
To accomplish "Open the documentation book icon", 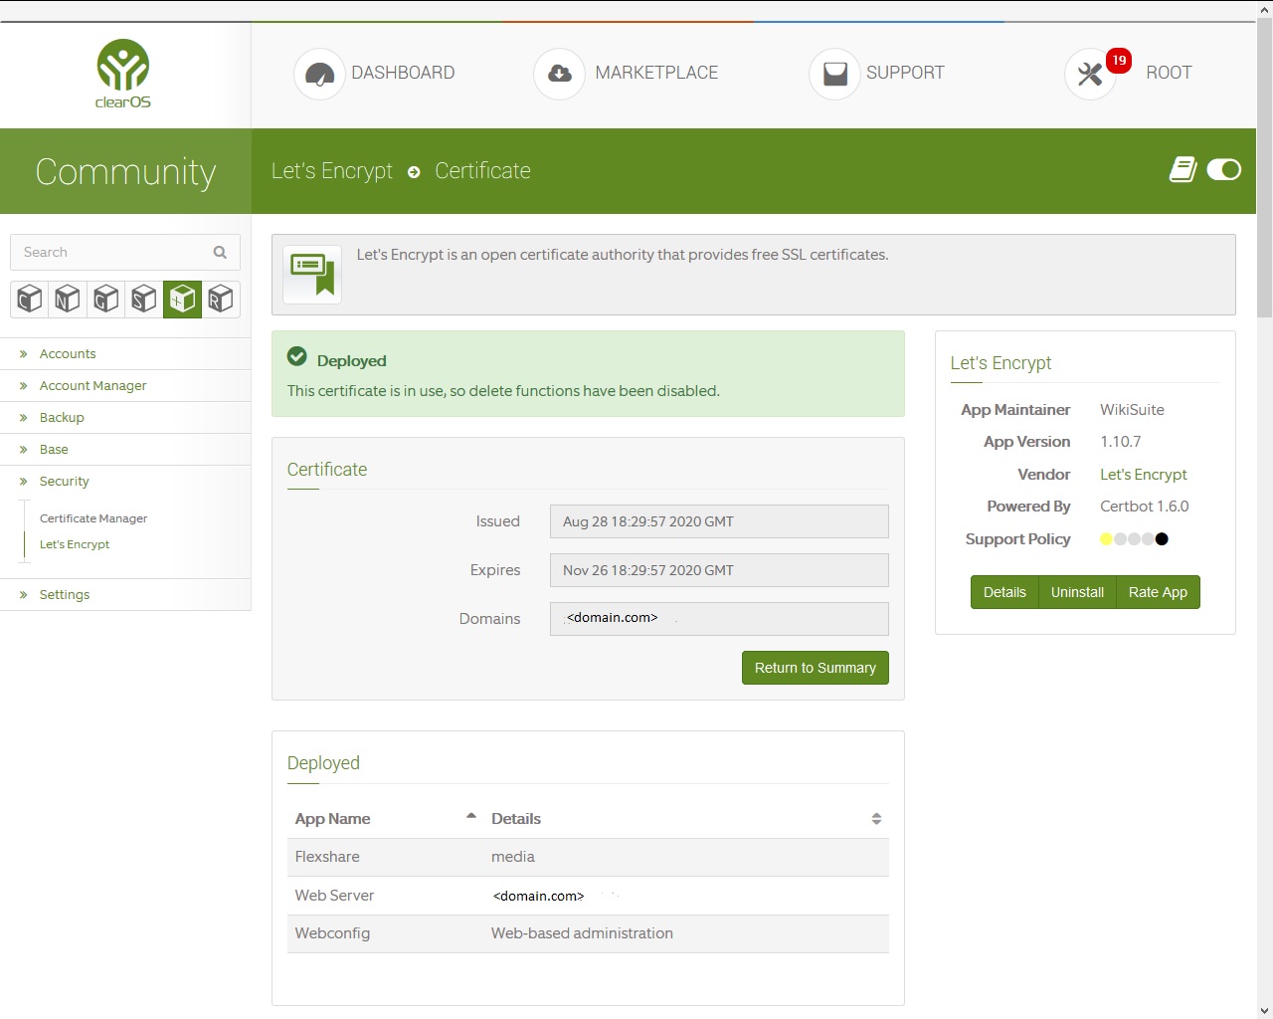I will (1182, 170).
